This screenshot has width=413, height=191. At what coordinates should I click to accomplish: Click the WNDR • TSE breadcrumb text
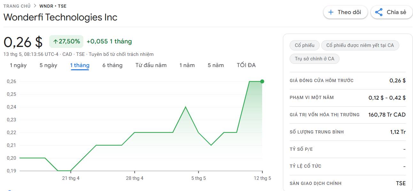pyautogui.click(x=53, y=6)
